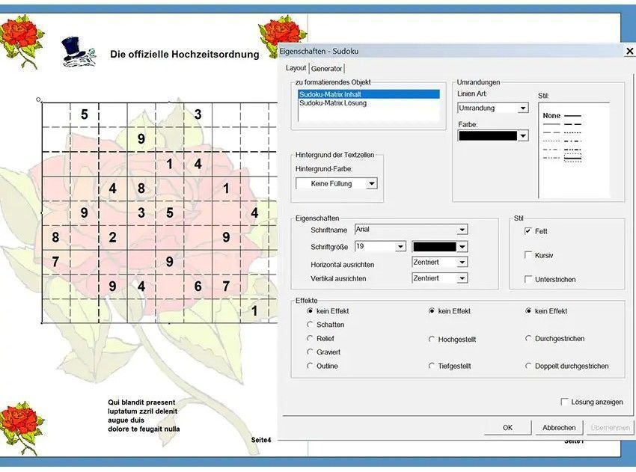This screenshot has height=472, width=636.
Task: Select the Schatten effect radio button
Action: (311, 325)
